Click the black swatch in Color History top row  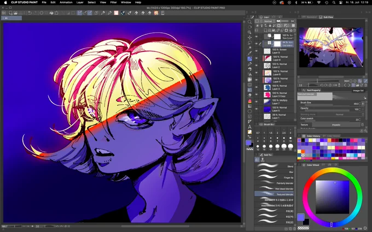(303, 140)
